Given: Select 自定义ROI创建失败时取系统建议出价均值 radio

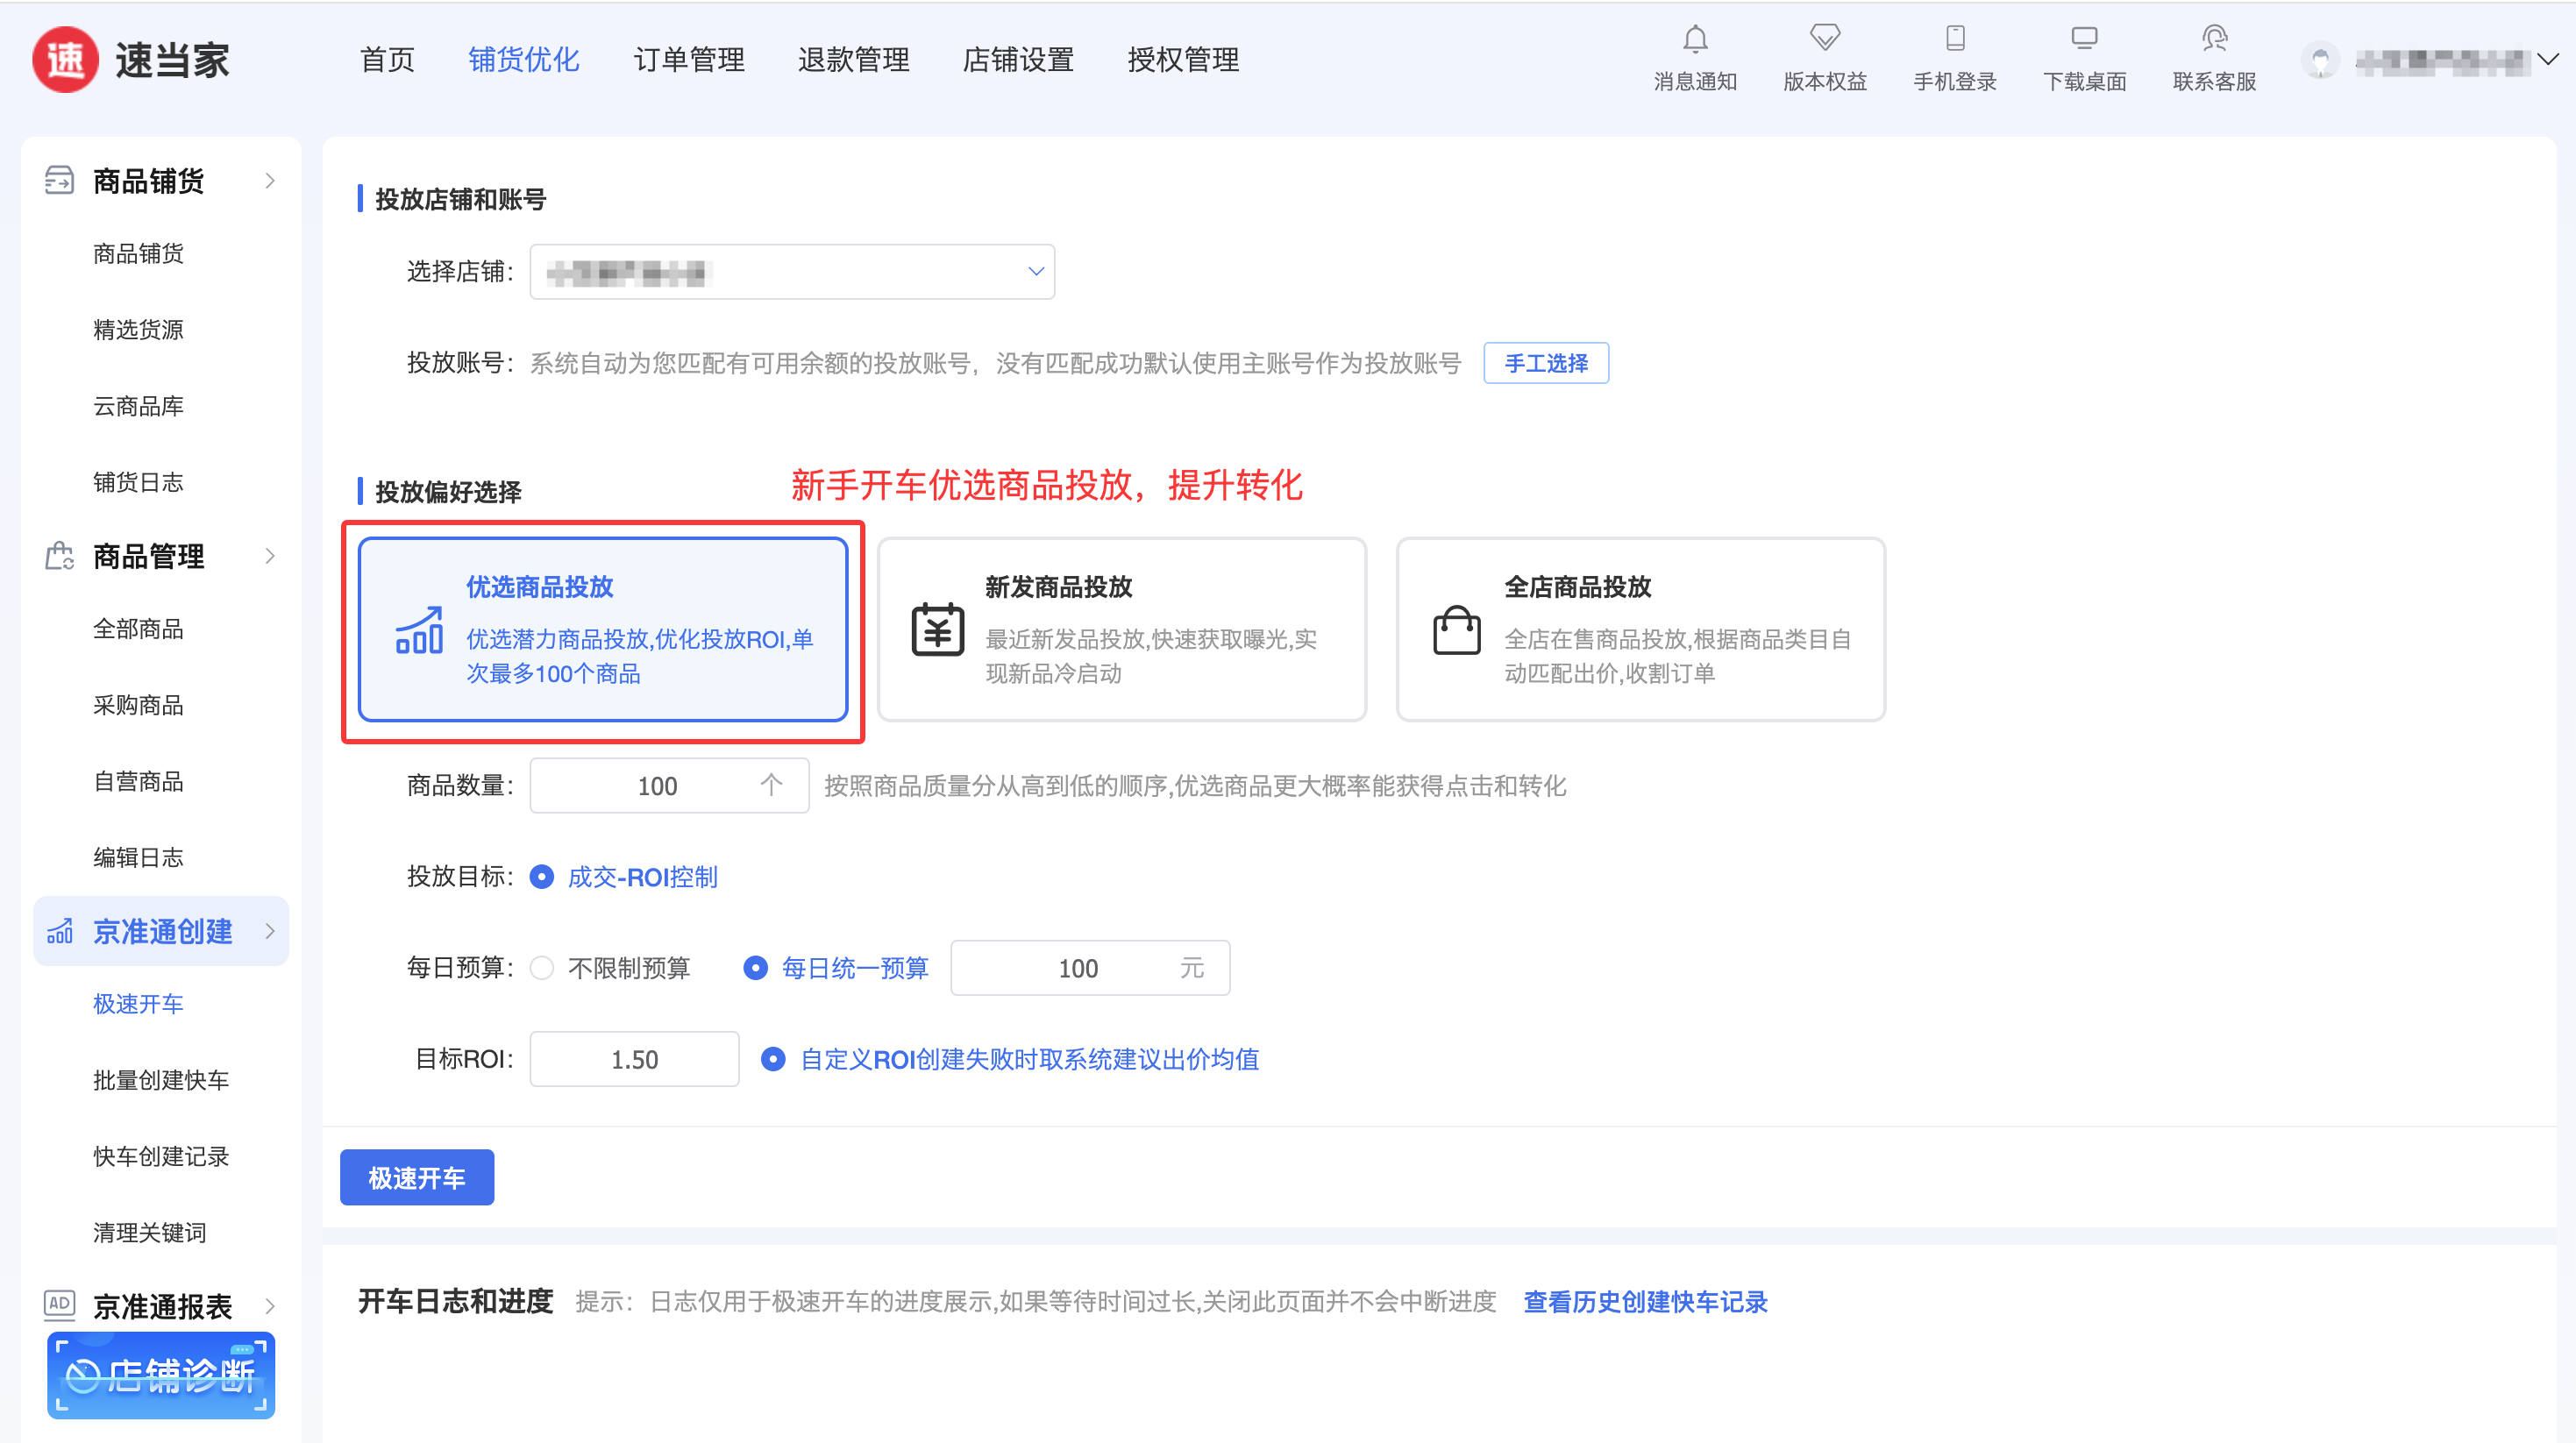Looking at the screenshot, I should point(773,1059).
